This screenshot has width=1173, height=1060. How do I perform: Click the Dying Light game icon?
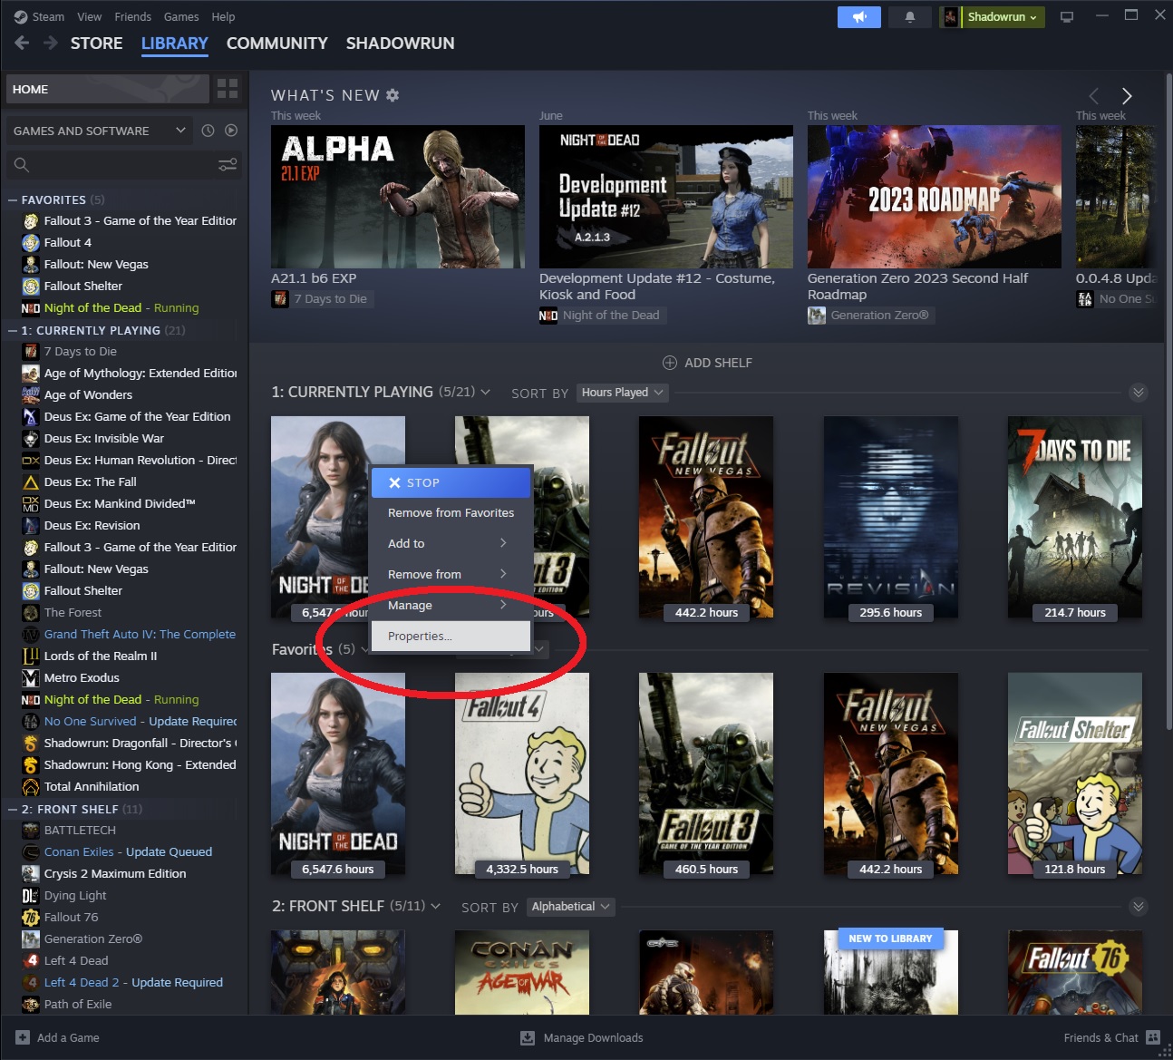[x=31, y=896]
